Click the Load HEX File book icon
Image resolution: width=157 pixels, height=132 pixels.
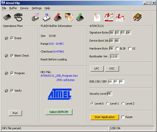(x=109, y=17)
